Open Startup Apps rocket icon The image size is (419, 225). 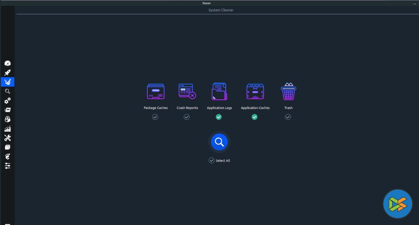7,73
